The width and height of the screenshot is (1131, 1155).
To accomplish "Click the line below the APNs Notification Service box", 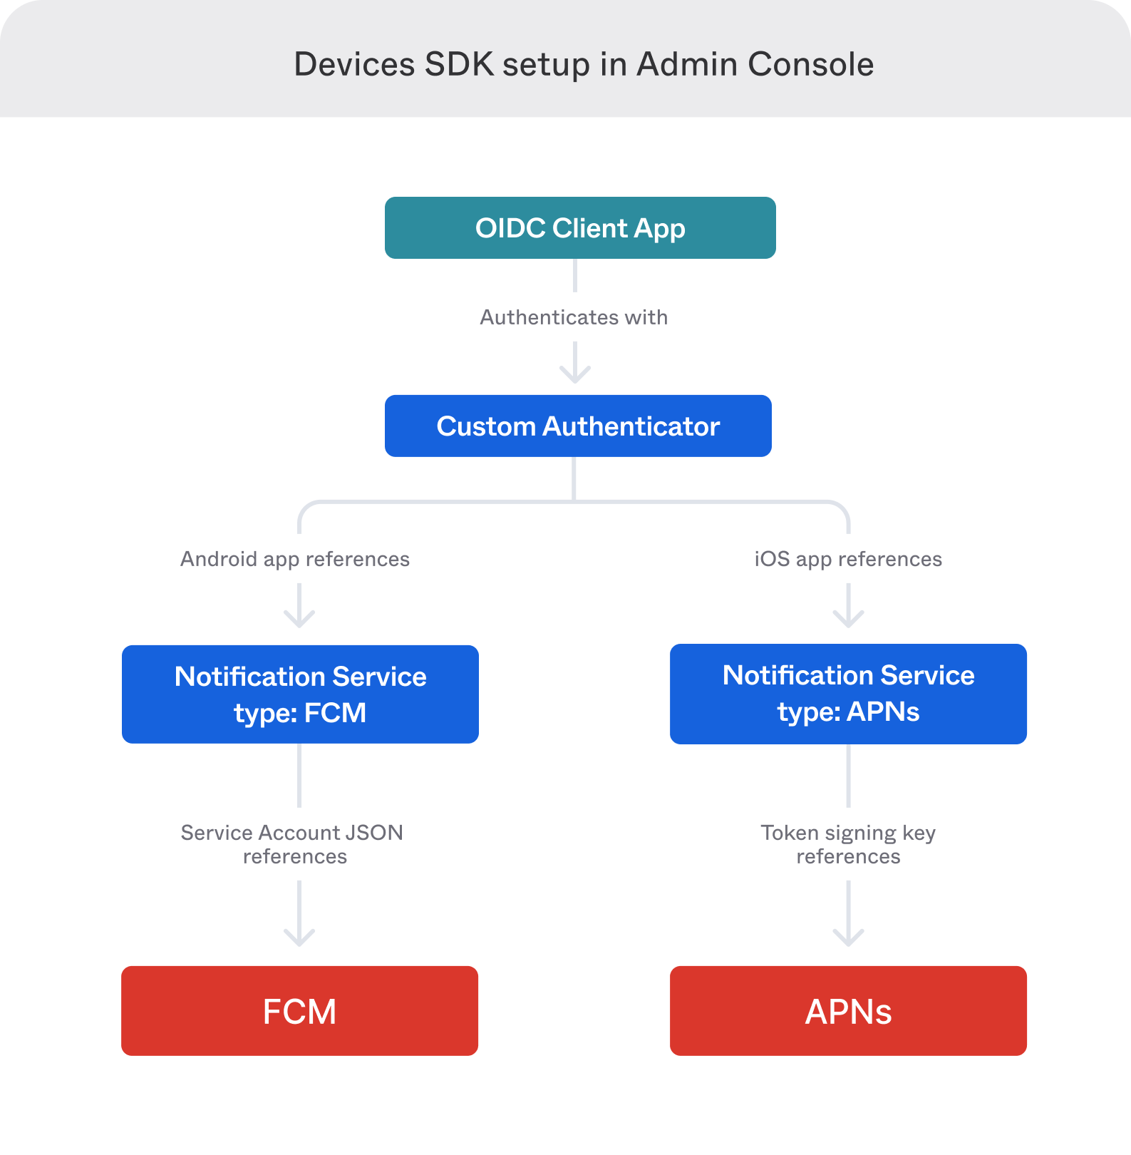I will tap(848, 776).
